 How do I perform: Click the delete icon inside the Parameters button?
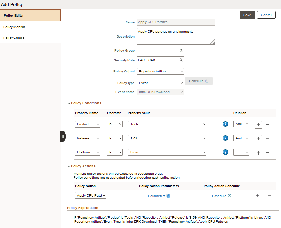168,195
